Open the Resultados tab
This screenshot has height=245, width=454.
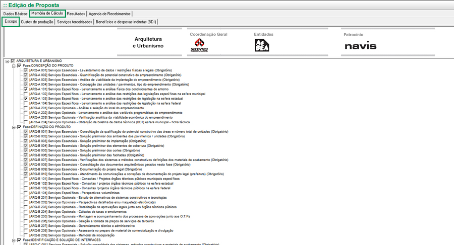coord(76,14)
